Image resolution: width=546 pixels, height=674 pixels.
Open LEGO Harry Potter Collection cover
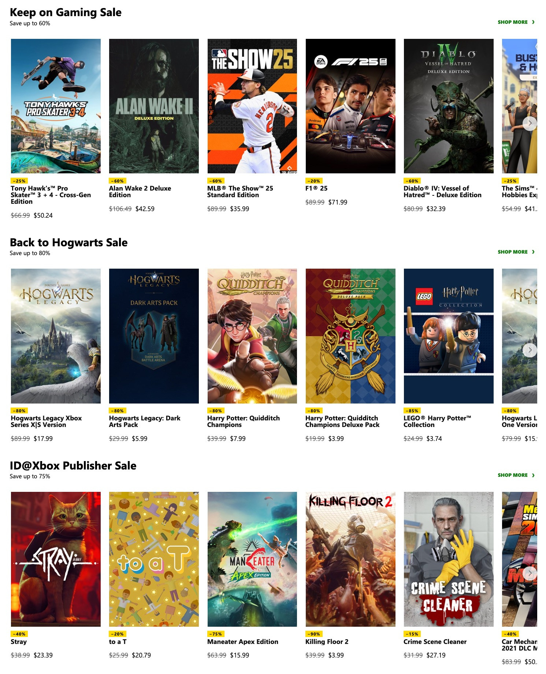[x=449, y=336]
